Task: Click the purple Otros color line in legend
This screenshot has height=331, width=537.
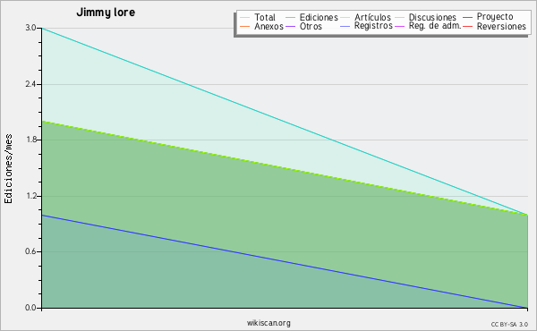Action: click(x=290, y=26)
